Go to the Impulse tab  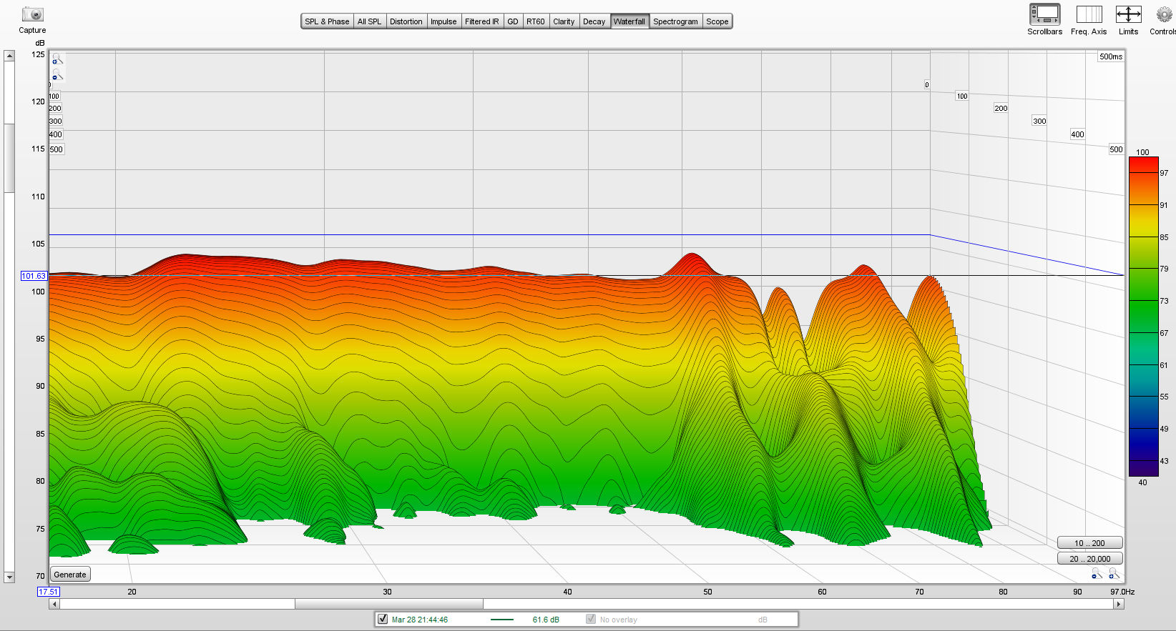coord(444,21)
